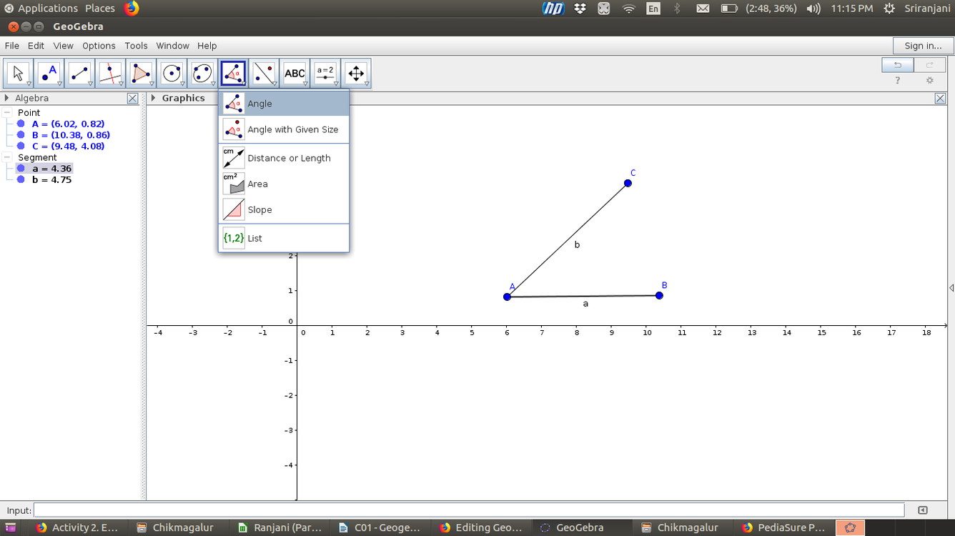Collapse the Segment group in Algebra panel
The image size is (955, 536).
coord(7,157)
